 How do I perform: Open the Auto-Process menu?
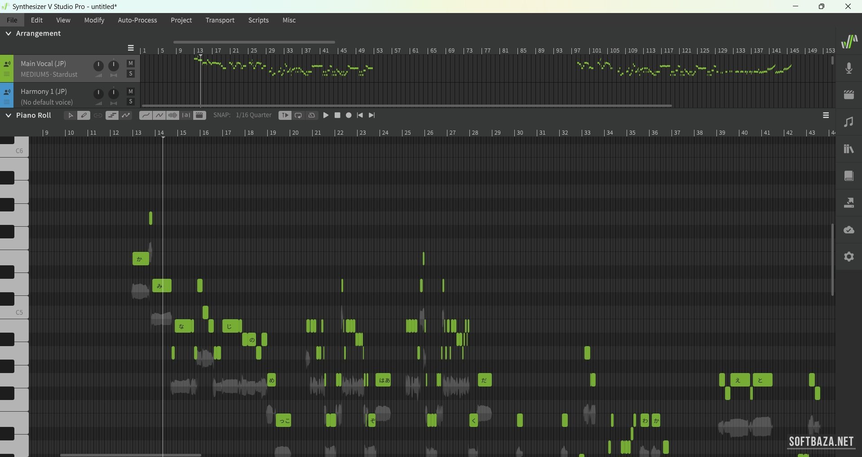[137, 20]
